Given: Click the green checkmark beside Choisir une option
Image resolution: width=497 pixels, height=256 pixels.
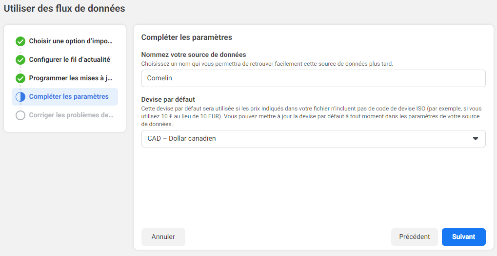Looking at the screenshot, I should pos(20,41).
